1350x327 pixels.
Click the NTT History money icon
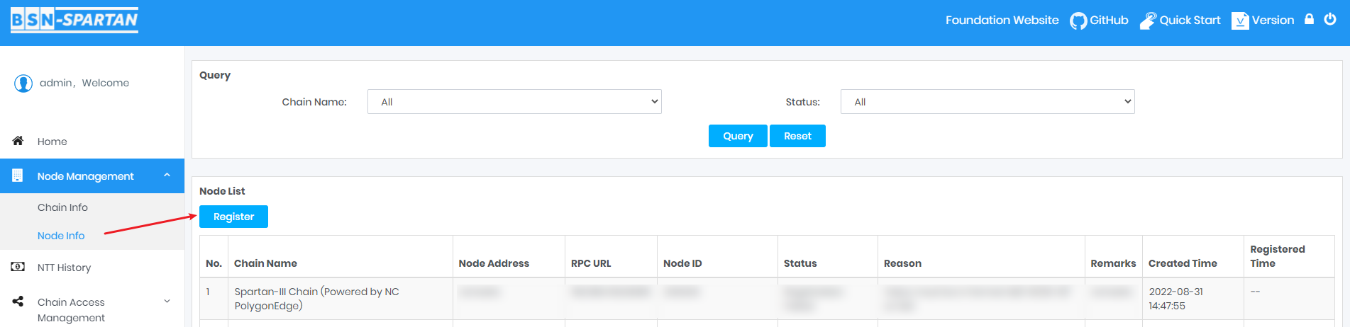coord(18,267)
